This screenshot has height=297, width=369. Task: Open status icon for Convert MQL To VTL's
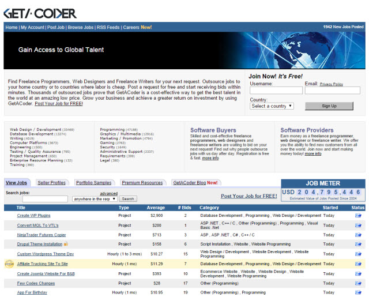point(358,225)
